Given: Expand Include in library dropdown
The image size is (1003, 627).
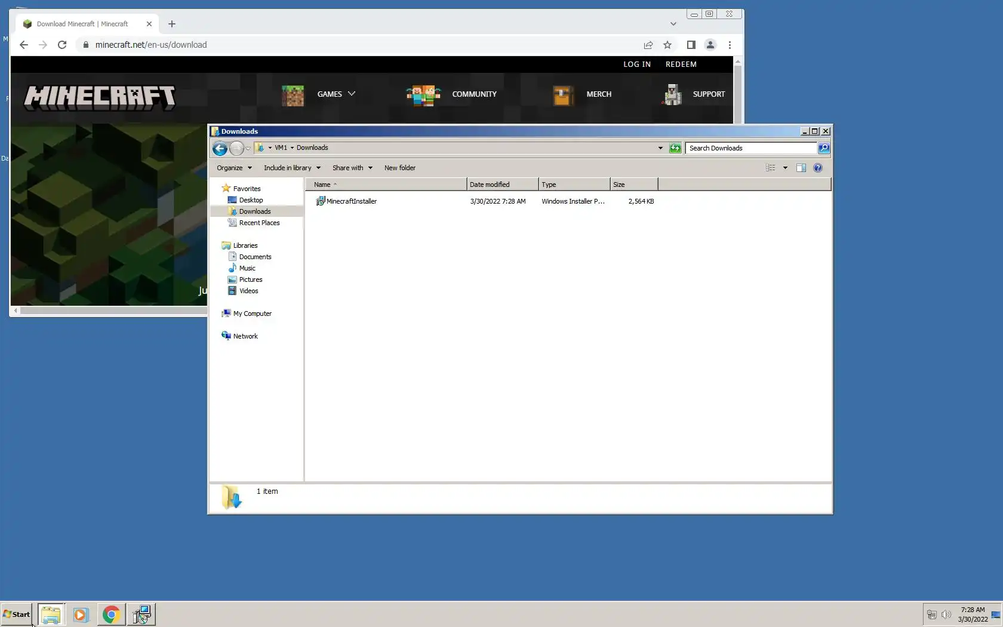Looking at the screenshot, I should coord(292,168).
